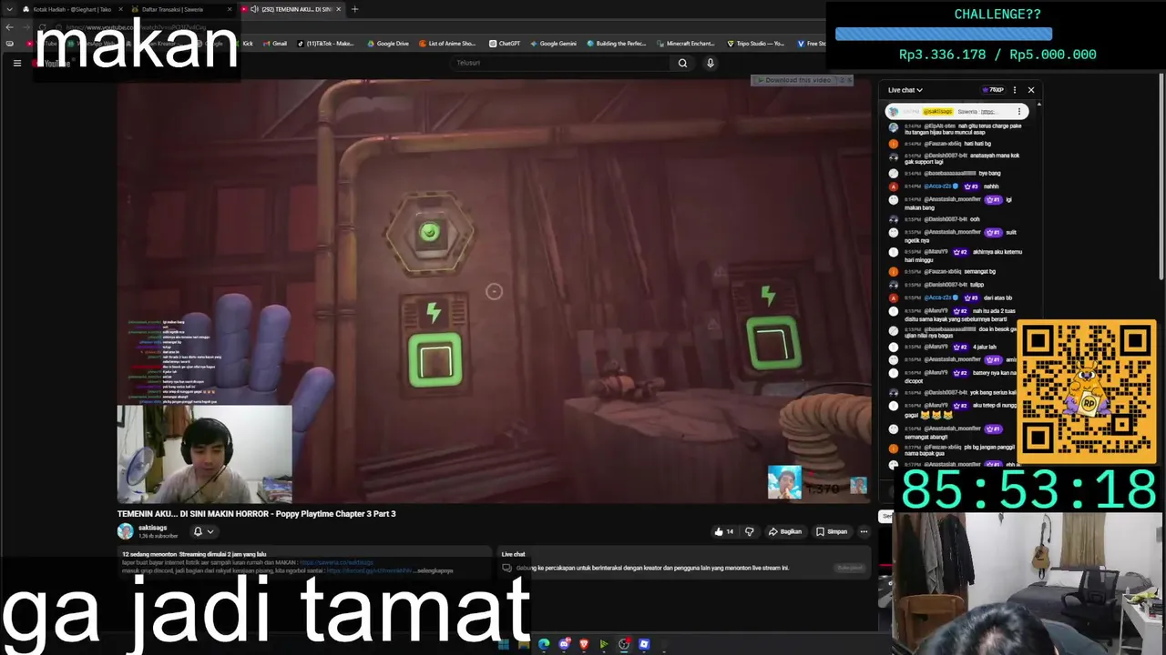Screen dimensions: 1166x655
Task: Close the Daftar Transaksi Saweria tab
Action: pos(230,9)
